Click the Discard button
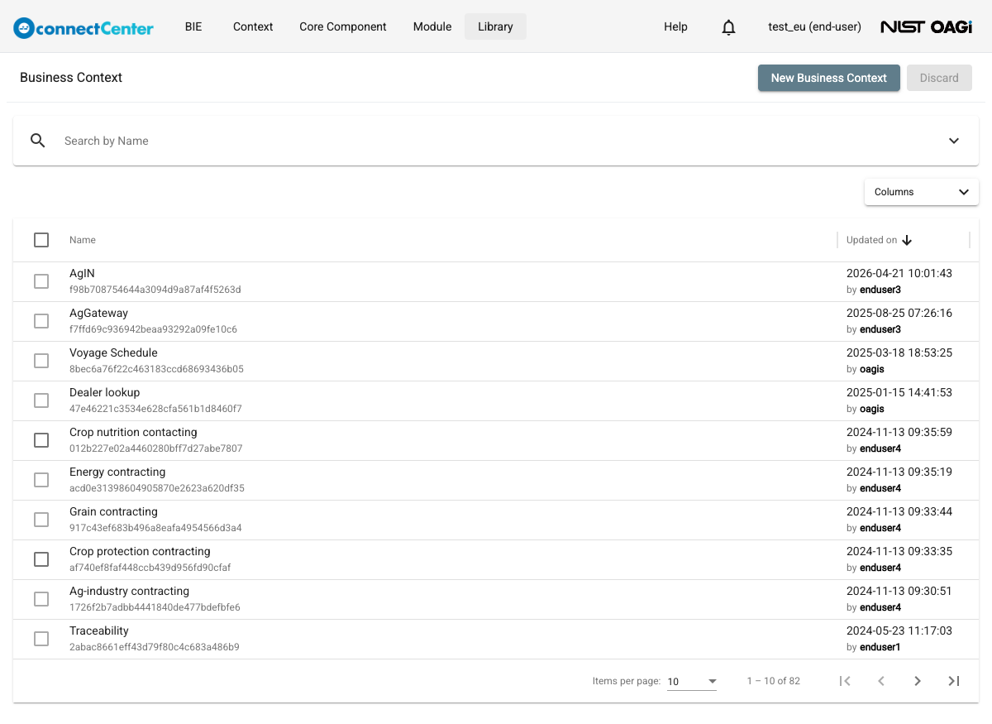This screenshot has height=724, width=992. 939,78
